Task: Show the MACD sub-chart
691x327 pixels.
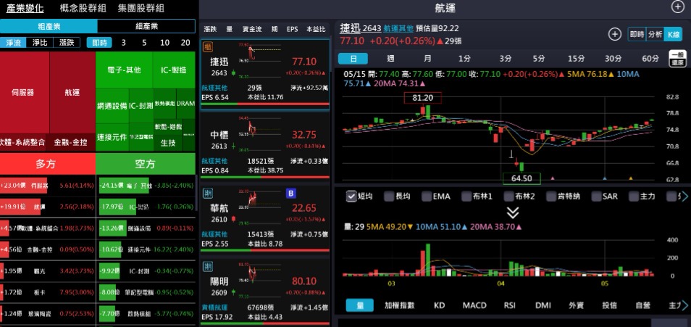Action: pos(474,305)
